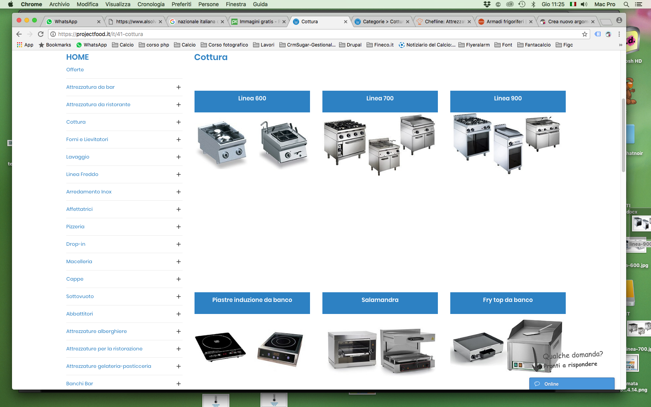Viewport: 651px width, 407px height.
Task: Open the Online chat widget
Action: click(x=572, y=384)
